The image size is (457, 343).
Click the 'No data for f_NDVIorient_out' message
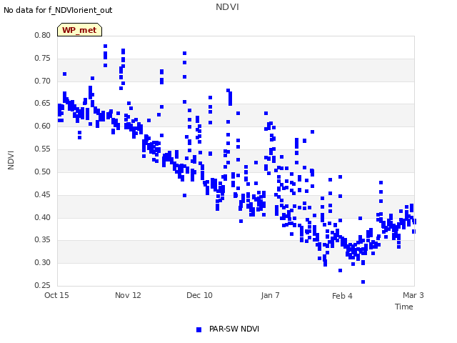tap(58, 10)
